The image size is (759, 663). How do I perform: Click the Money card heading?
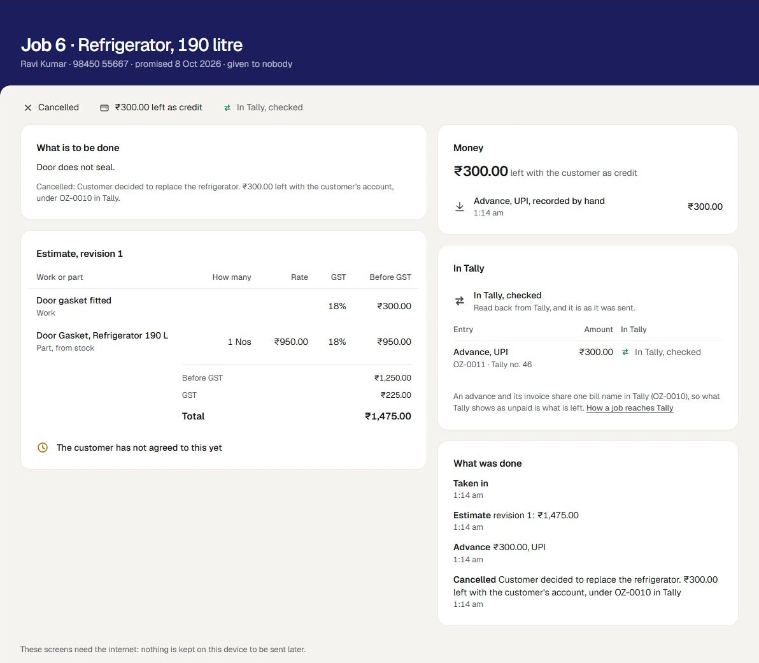pos(468,148)
